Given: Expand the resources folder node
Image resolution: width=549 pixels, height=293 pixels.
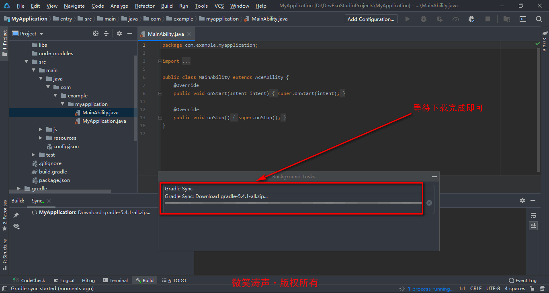Looking at the screenshot, I should point(41,138).
